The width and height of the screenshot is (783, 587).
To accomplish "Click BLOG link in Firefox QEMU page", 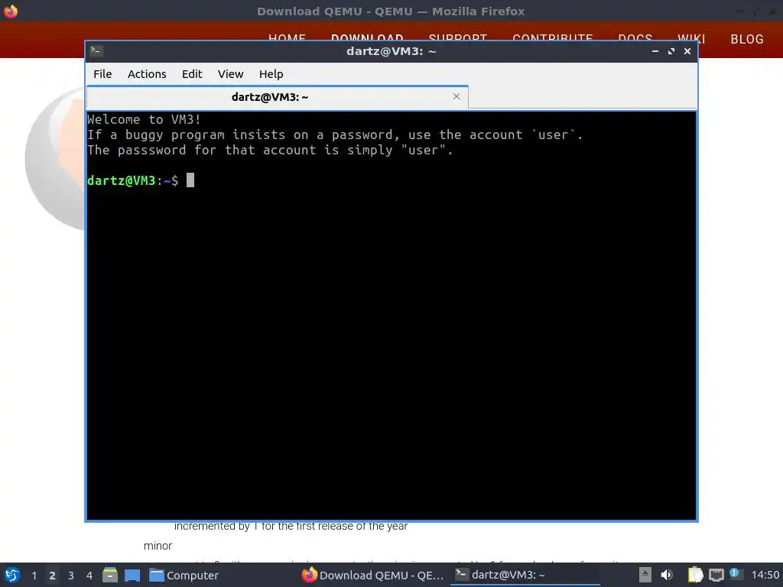I will [746, 39].
